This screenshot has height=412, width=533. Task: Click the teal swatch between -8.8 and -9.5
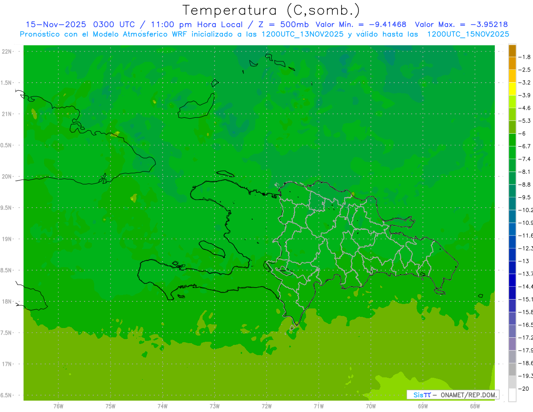point(512,191)
